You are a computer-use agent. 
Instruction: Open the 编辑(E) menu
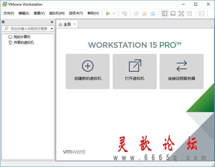pos(24,13)
